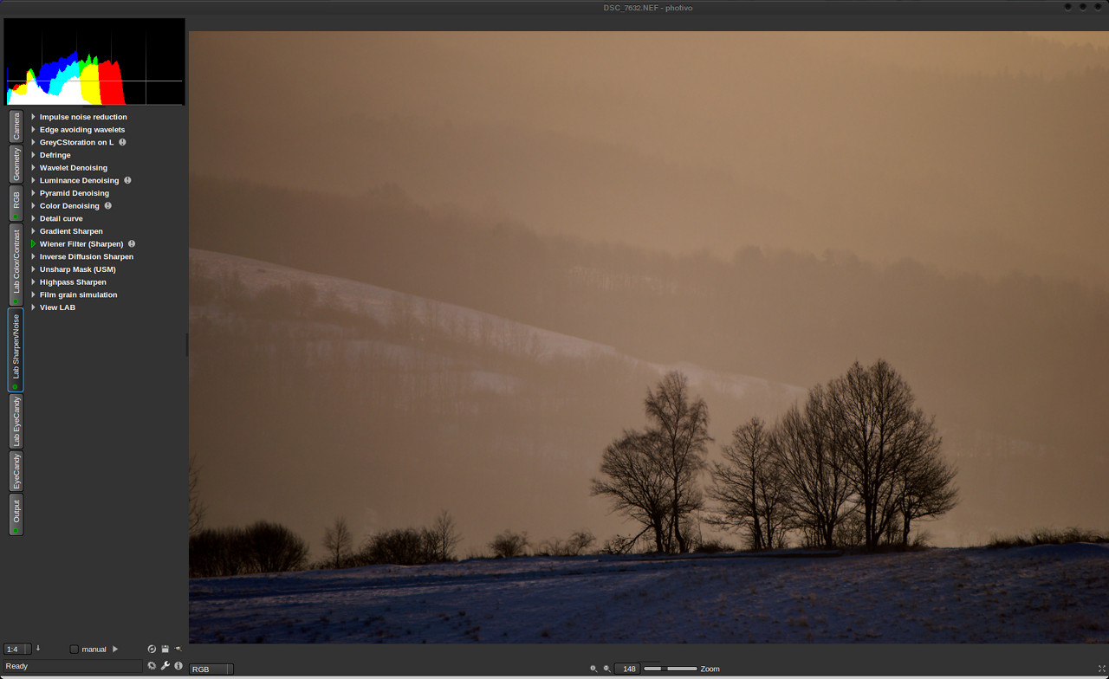
Task: Click the photo preview of winter trees
Action: pyautogui.click(x=649, y=337)
